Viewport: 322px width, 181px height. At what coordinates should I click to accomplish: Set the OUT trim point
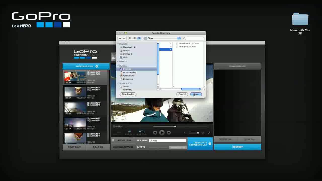[141, 131]
